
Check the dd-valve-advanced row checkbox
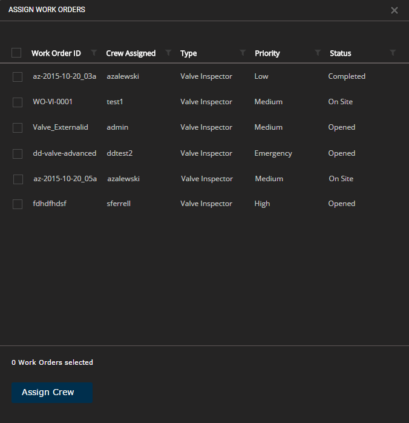click(18, 154)
